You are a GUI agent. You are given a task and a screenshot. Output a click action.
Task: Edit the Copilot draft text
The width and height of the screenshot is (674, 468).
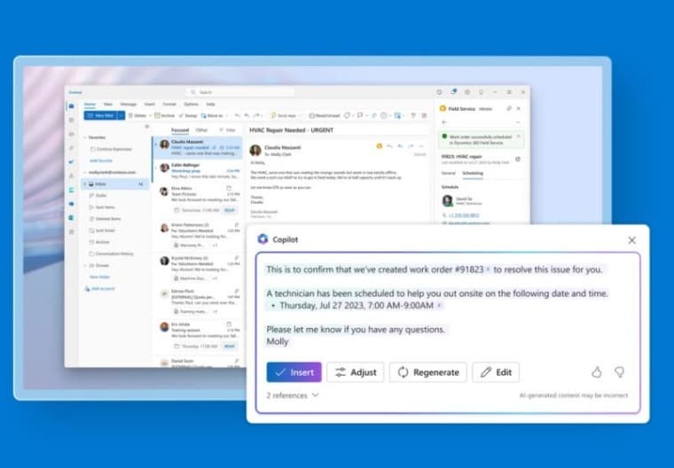[496, 372]
